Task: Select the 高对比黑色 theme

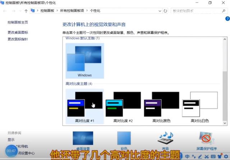Action: [x=161, y=107]
